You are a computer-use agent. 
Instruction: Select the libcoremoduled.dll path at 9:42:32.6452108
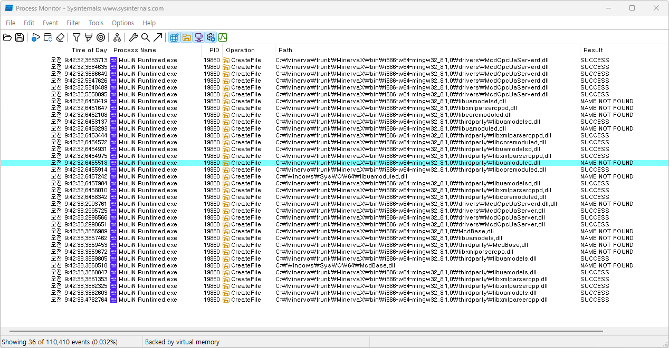click(x=394, y=115)
